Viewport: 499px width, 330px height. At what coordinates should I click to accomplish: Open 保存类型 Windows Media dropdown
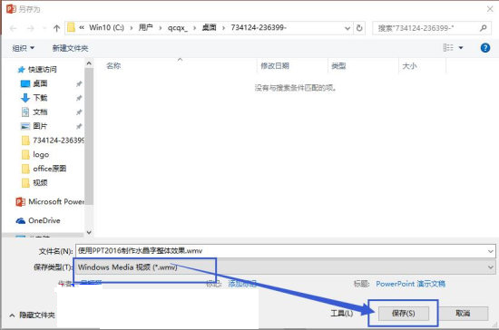click(286, 267)
